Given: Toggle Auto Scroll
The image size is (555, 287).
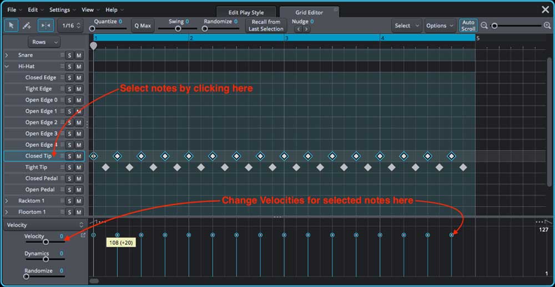Looking at the screenshot, I should tap(468, 25).
